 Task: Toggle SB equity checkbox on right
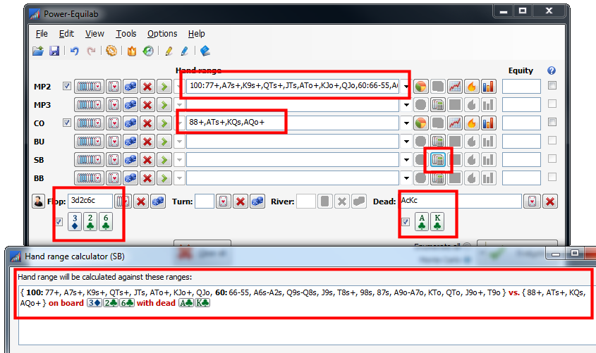(552, 159)
